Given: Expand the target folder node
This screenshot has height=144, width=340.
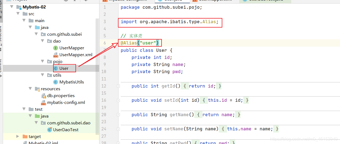Looking at the screenshot, I should pos(18,136).
